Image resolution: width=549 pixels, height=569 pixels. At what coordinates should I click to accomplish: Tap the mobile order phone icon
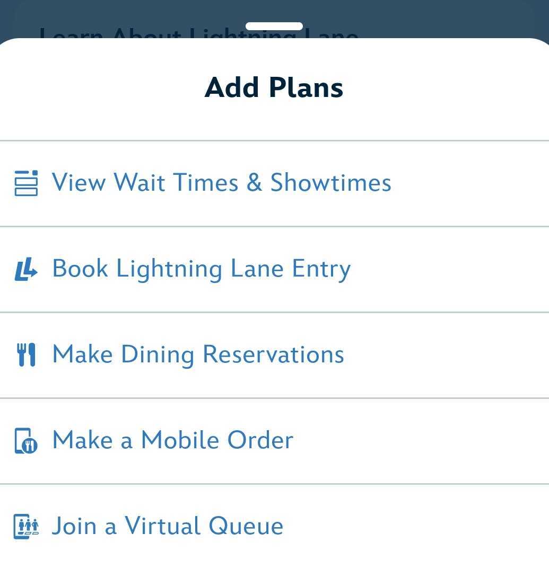point(26,441)
